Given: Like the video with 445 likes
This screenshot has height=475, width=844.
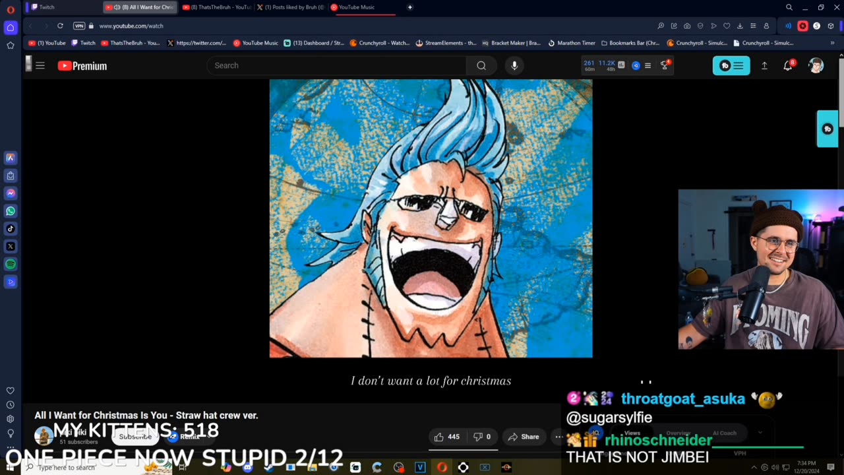Looking at the screenshot, I should (x=446, y=437).
